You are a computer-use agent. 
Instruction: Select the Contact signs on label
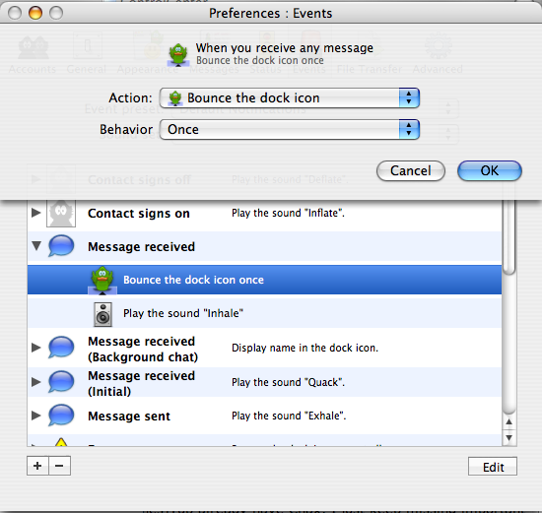click(x=139, y=214)
